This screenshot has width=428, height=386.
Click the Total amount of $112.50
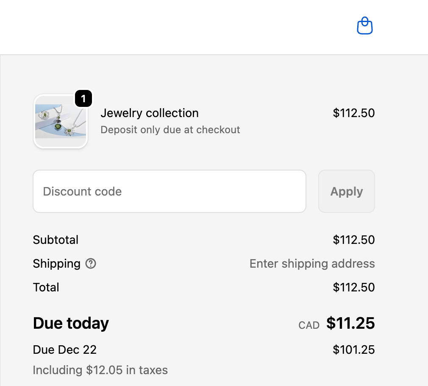354,287
